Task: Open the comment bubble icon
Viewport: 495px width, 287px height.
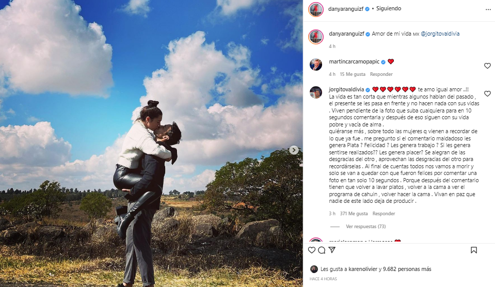Action: (x=322, y=250)
